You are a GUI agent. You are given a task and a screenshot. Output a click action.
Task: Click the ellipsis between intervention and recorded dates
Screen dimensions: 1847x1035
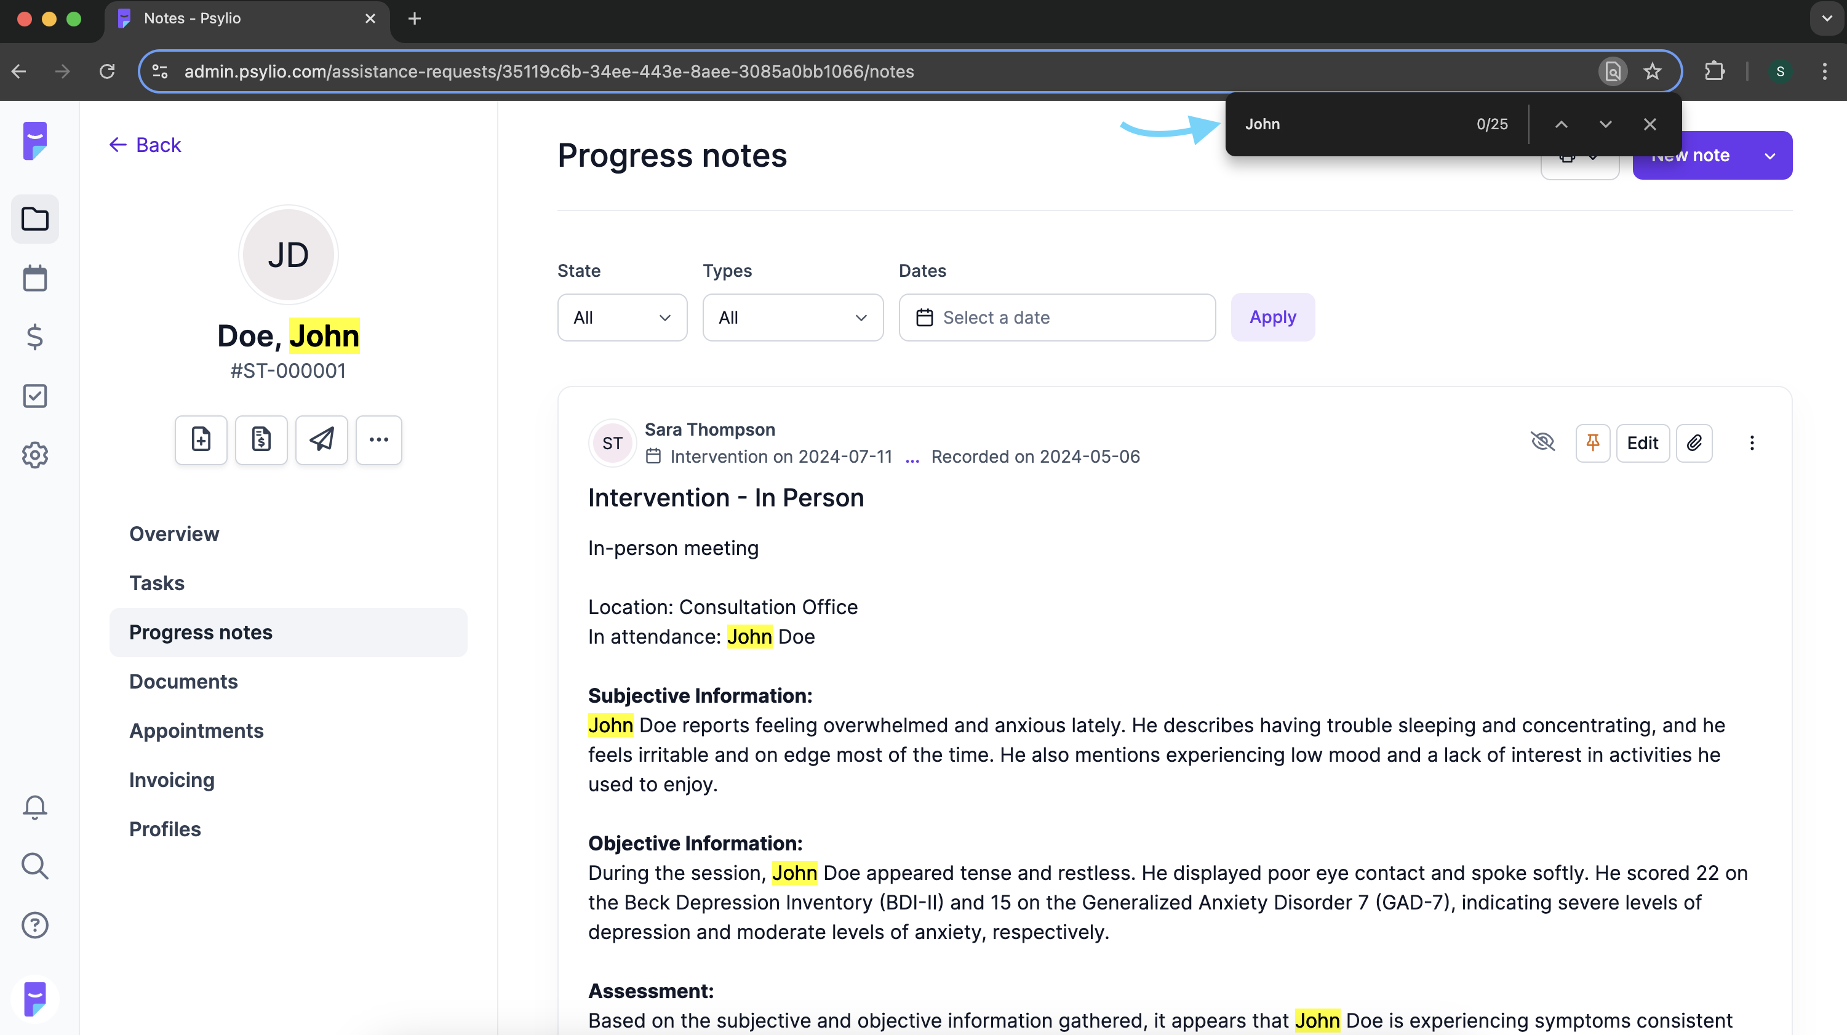click(912, 458)
